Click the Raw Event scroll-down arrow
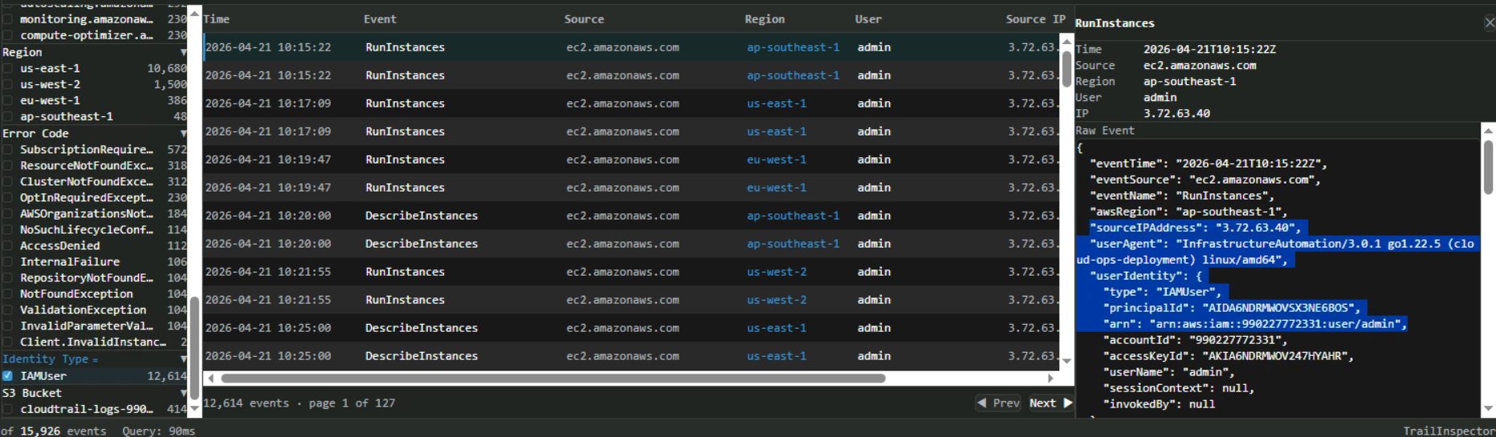 pyautogui.click(x=1488, y=409)
